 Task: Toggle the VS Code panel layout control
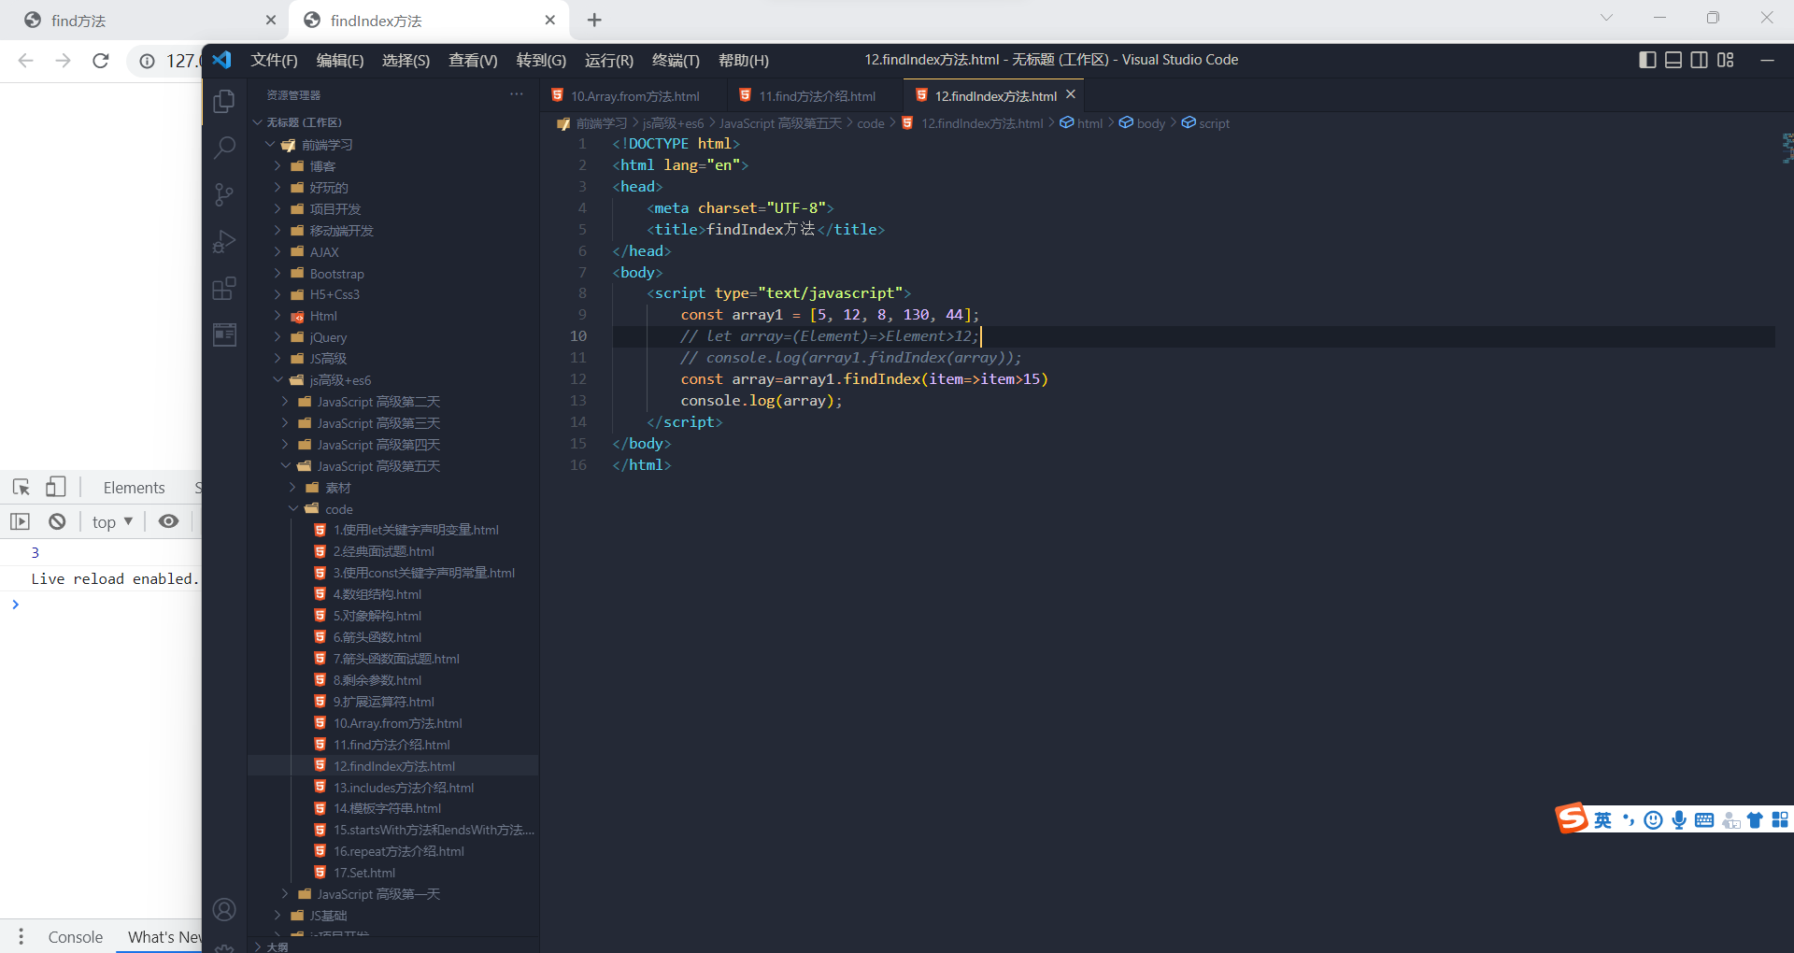coord(1673,59)
